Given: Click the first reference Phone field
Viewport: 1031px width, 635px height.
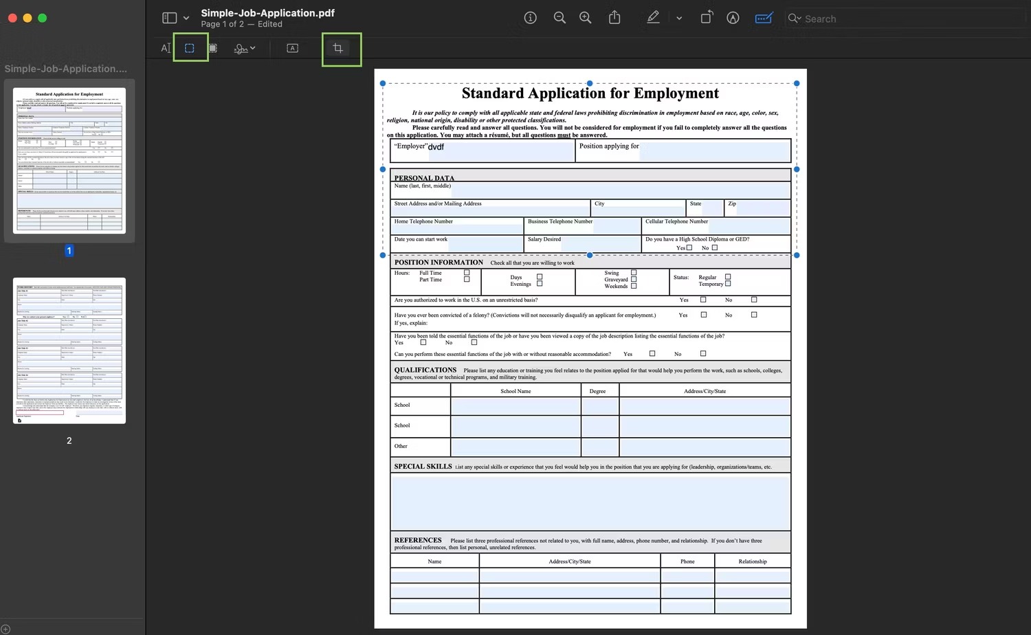Looking at the screenshot, I should 687,576.
